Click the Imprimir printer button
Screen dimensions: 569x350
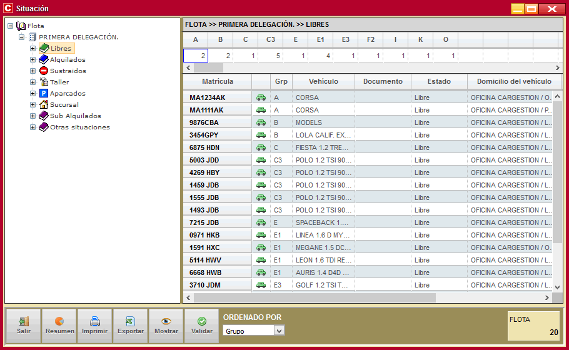pos(95,326)
